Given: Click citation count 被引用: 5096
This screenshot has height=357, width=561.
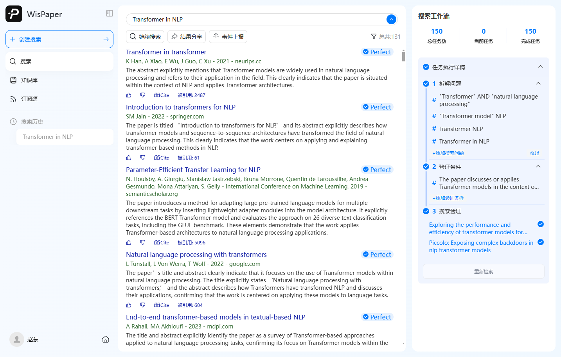Looking at the screenshot, I should [x=191, y=242].
